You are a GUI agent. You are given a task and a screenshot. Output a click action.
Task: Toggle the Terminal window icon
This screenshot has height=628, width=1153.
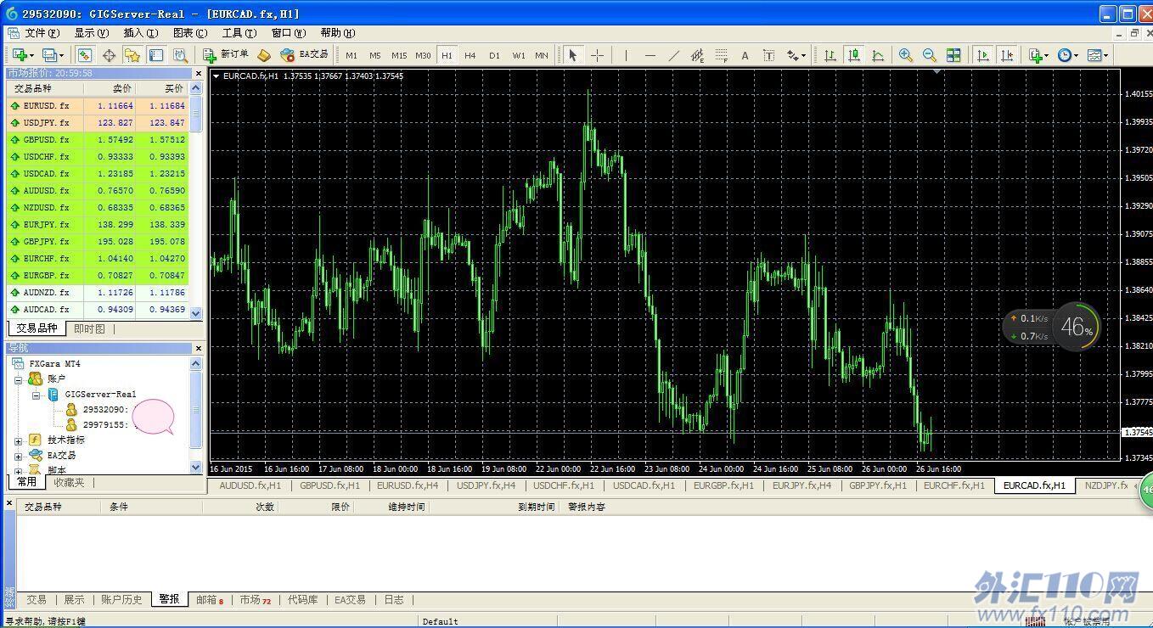point(156,55)
